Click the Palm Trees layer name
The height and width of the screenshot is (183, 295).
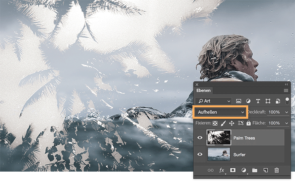[x=244, y=138]
